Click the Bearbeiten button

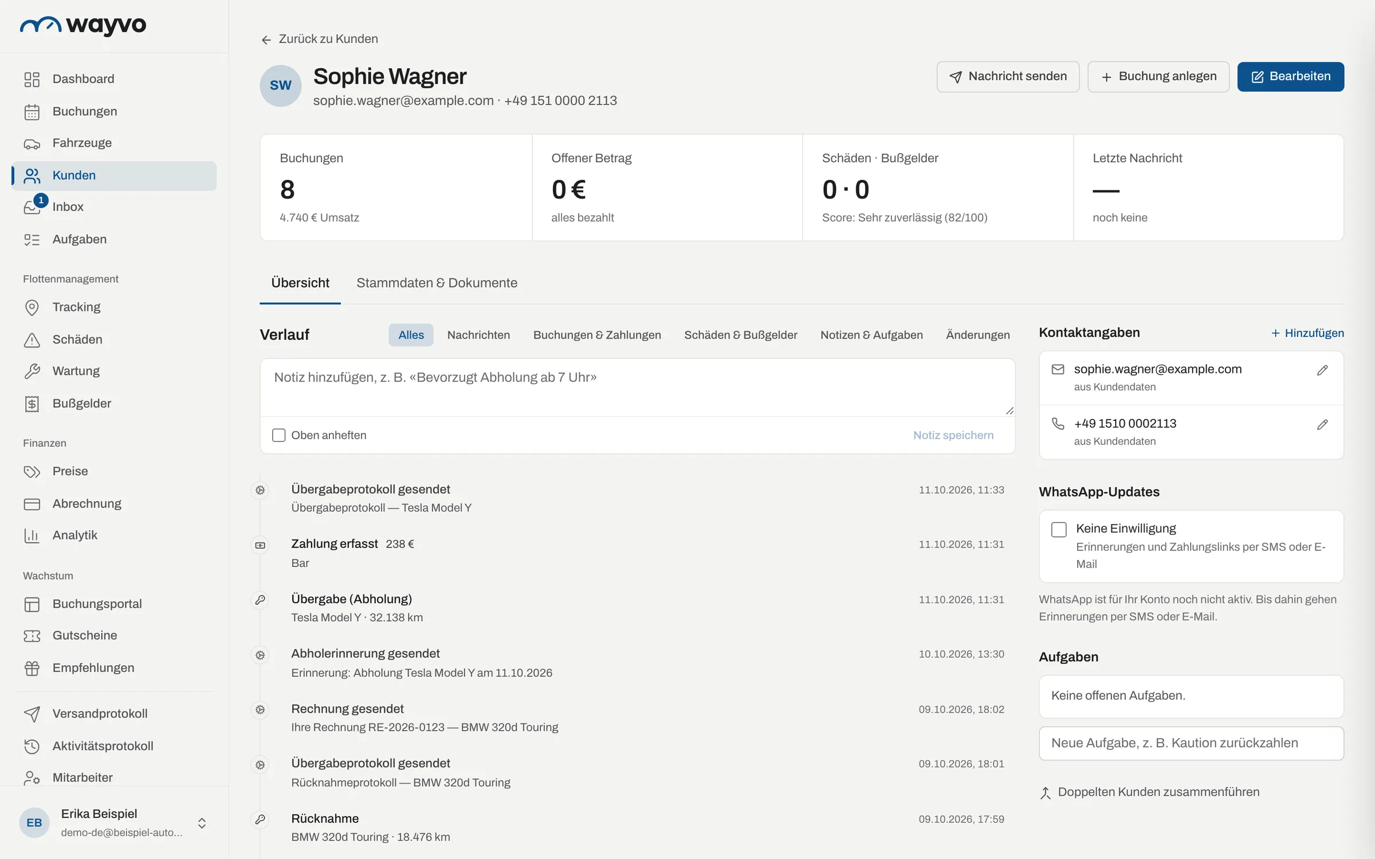(x=1290, y=77)
